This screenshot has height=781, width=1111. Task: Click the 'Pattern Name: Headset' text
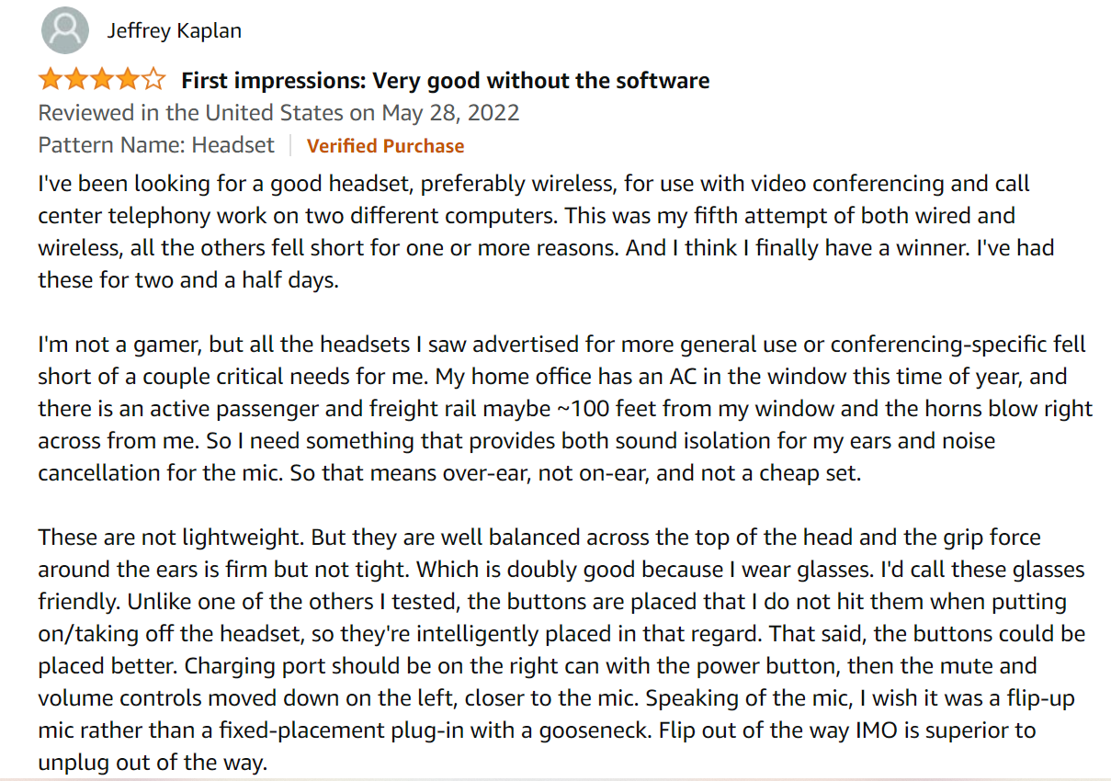click(x=156, y=145)
